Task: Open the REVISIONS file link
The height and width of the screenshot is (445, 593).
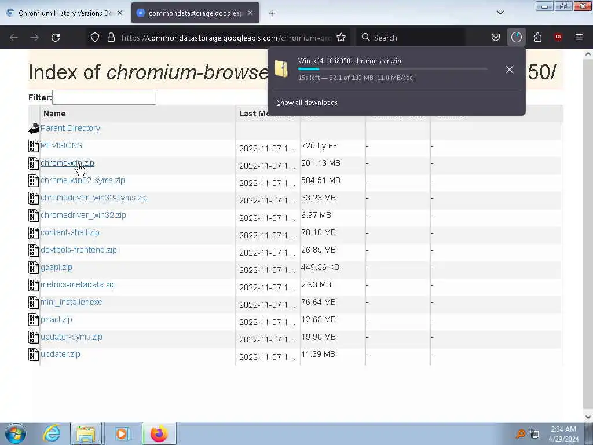Action: [x=61, y=145]
